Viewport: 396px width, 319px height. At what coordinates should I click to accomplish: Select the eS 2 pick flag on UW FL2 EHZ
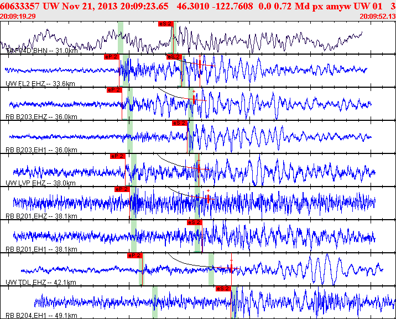point(174,57)
